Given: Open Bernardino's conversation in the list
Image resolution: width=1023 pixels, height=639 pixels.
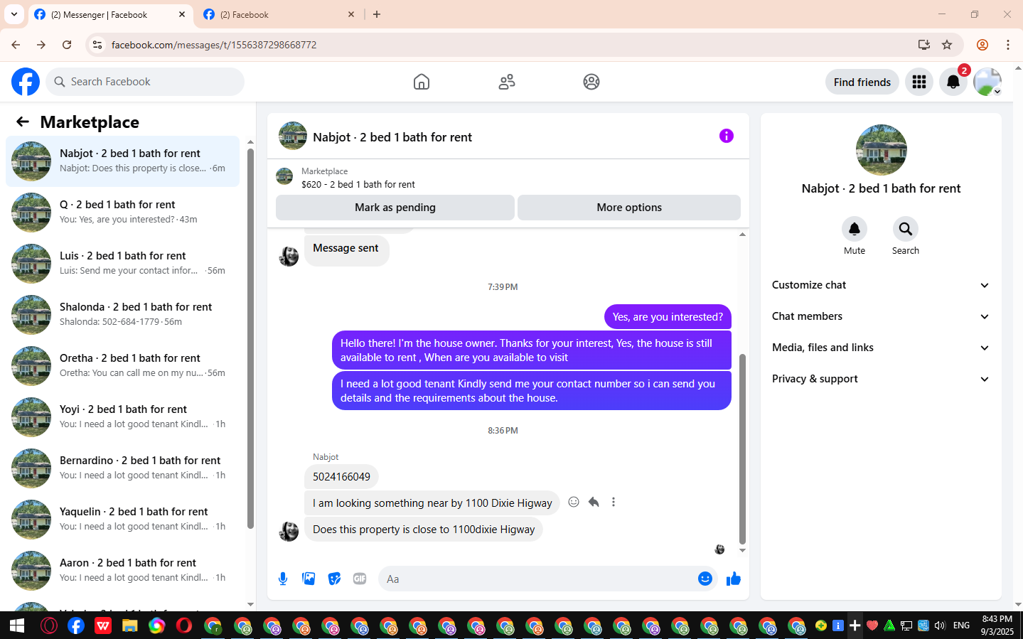Looking at the screenshot, I should 122,468.
